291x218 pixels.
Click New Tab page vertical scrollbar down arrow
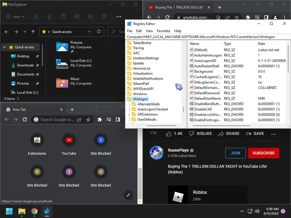[x=140, y=202]
